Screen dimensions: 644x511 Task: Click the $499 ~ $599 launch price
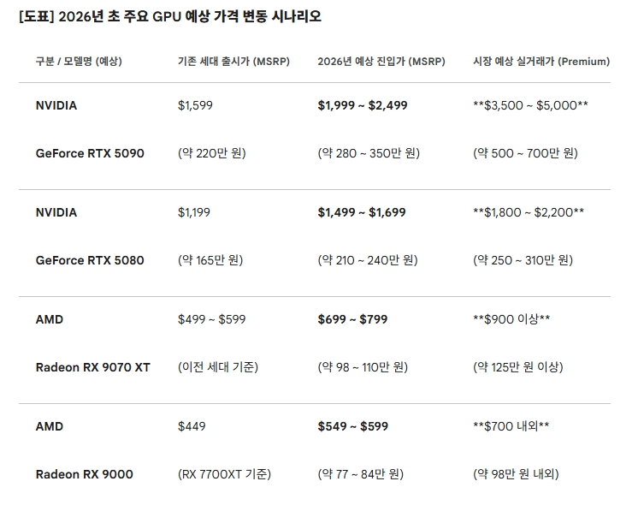[212, 319]
